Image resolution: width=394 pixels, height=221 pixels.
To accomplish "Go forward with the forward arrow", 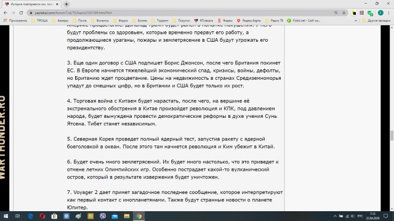I will pos(14,13).
